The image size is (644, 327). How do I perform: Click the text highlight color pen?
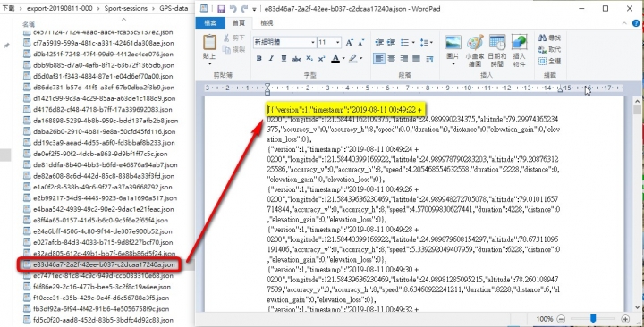352,59
